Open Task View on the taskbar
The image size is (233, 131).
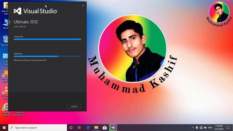click(79, 128)
